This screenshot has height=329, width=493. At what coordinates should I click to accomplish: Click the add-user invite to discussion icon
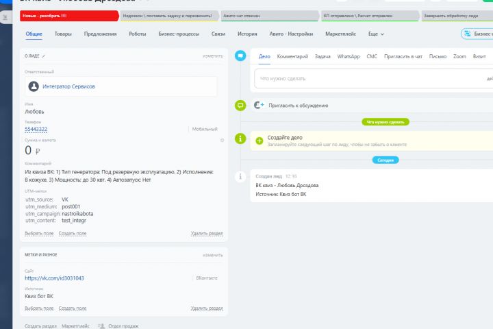259,105
